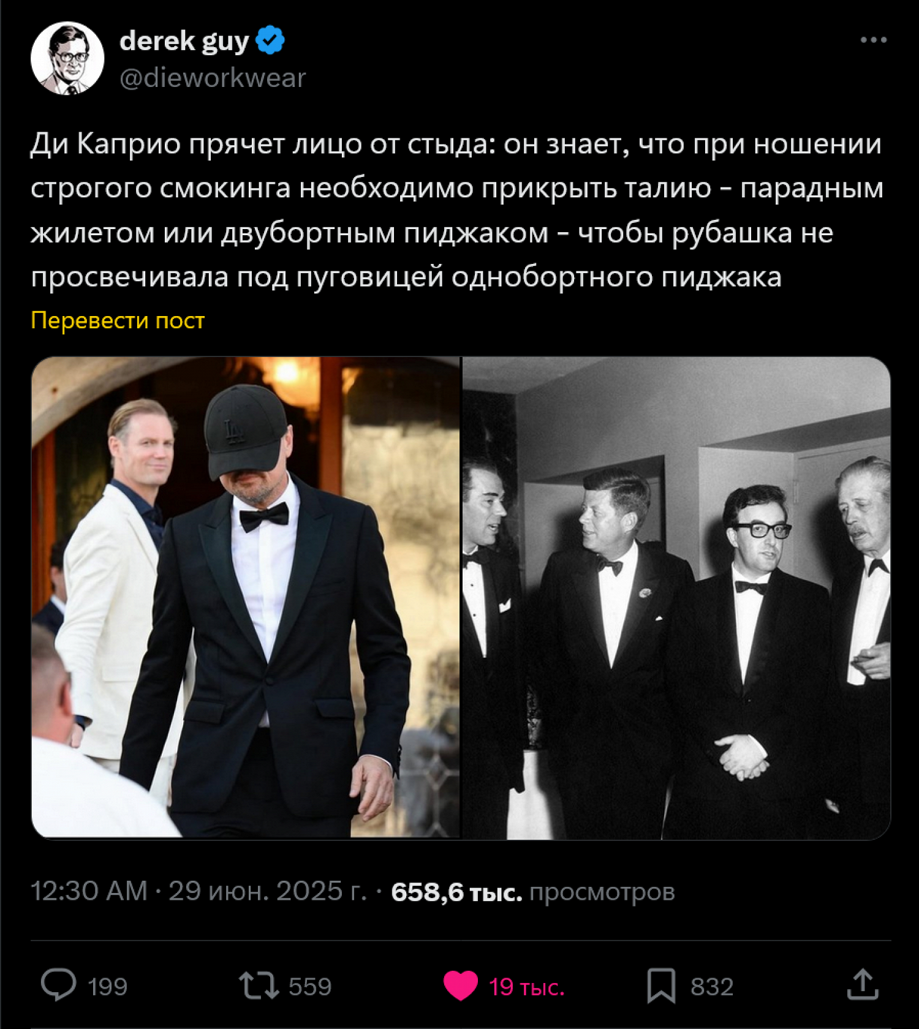This screenshot has height=1029, width=919.
Task: Toggle the bookmark icon
Action: (x=661, y=986)
